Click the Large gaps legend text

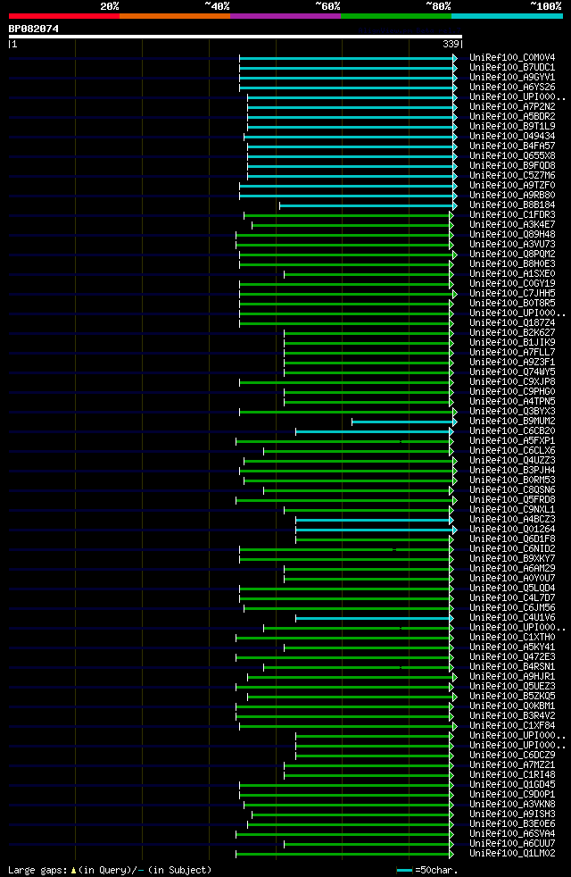[110, 870]
